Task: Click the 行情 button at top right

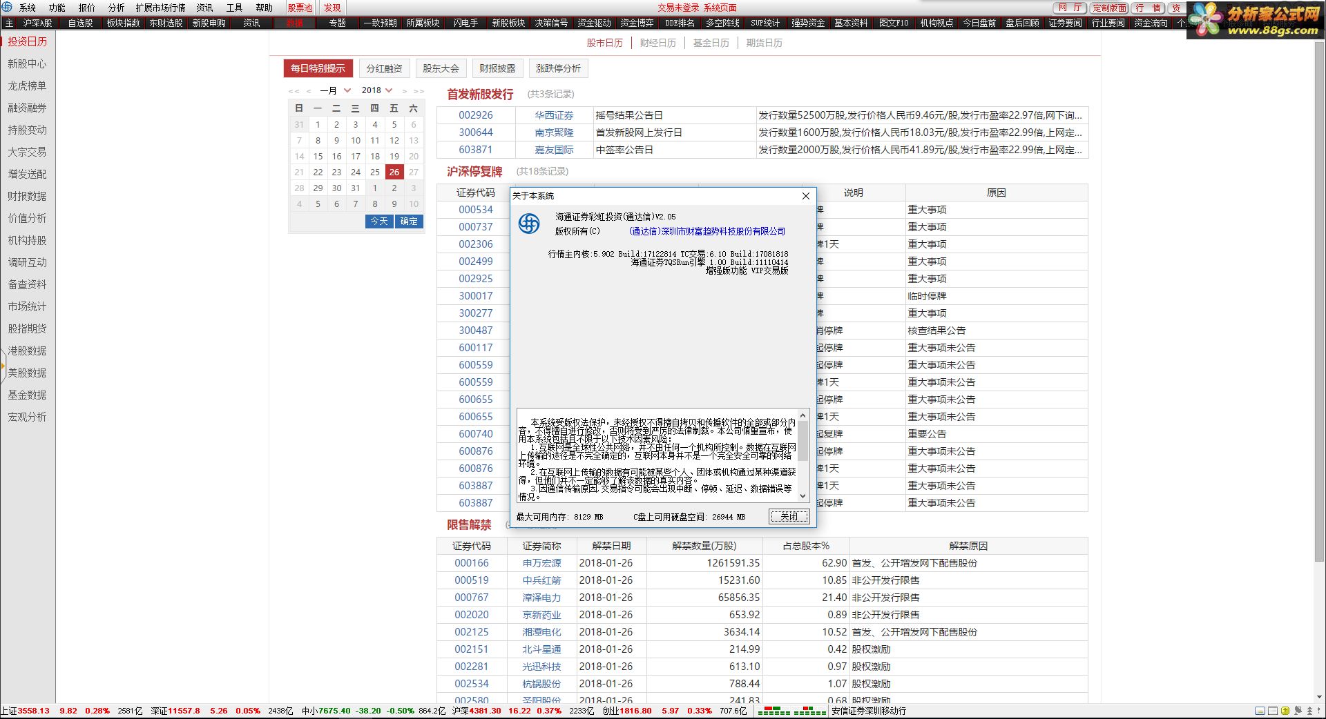Action: tap(1149, 8)
